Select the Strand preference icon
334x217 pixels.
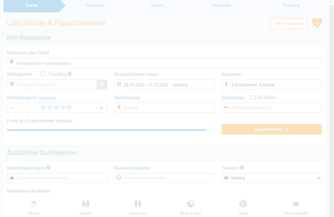[x=33, y=204]
